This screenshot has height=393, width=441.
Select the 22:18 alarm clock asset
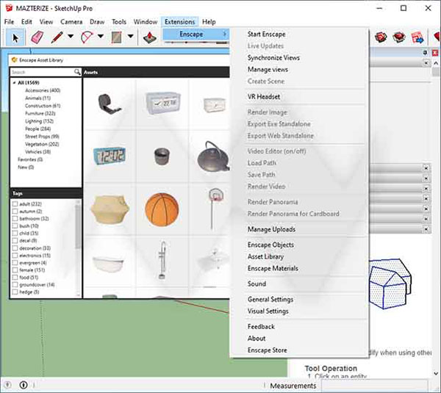pos(163,103)
